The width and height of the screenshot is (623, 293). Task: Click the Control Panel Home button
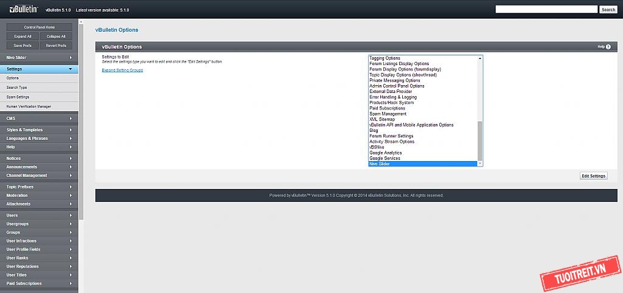tap(40, 27)
